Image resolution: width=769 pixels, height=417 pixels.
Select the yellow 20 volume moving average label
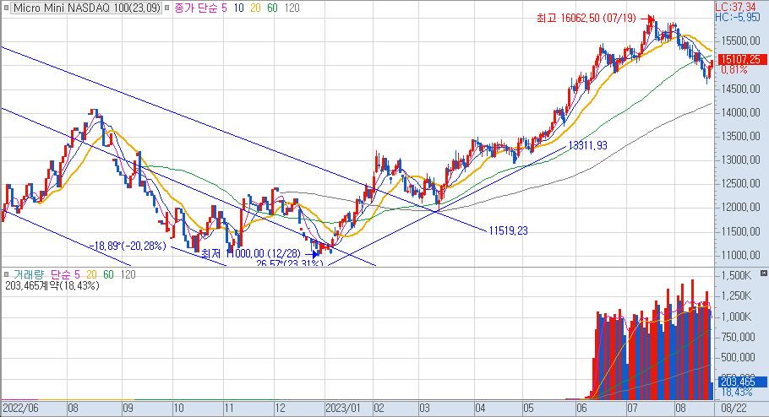92,274
